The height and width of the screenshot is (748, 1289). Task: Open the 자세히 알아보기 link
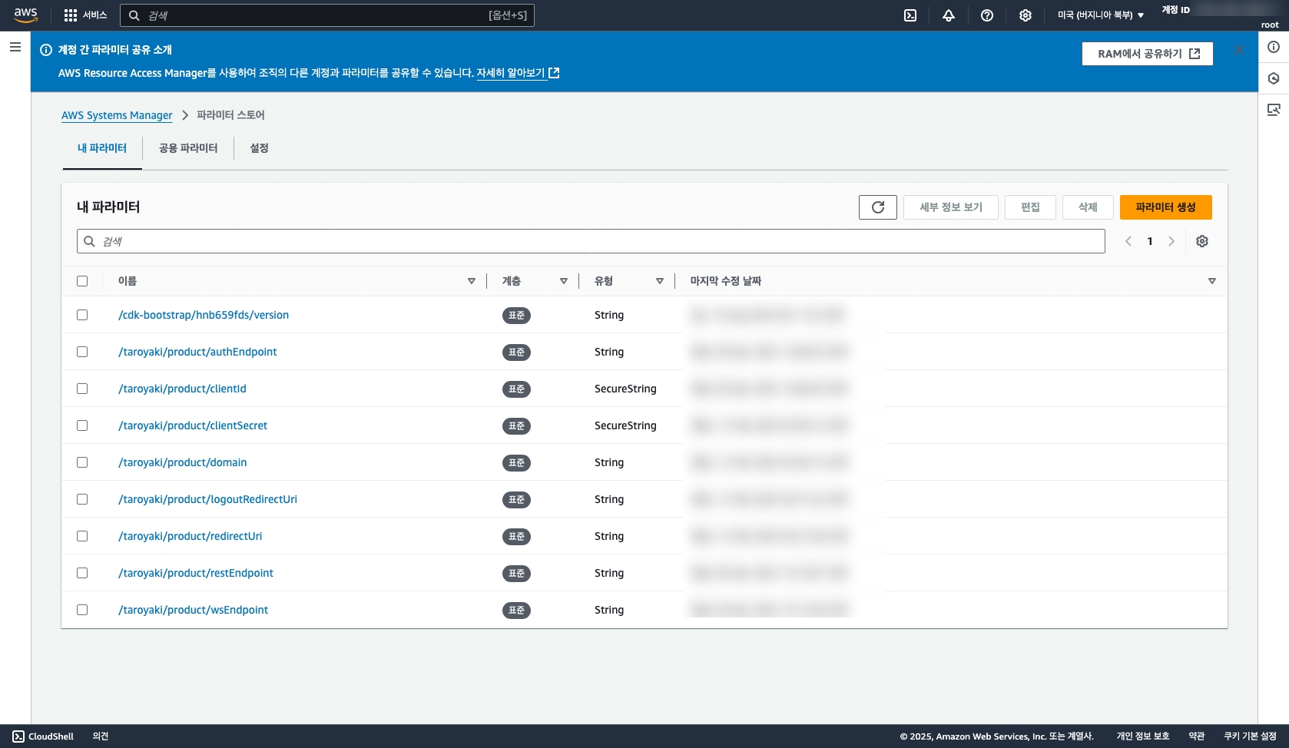pyautogui.click(x=518, y=73)
